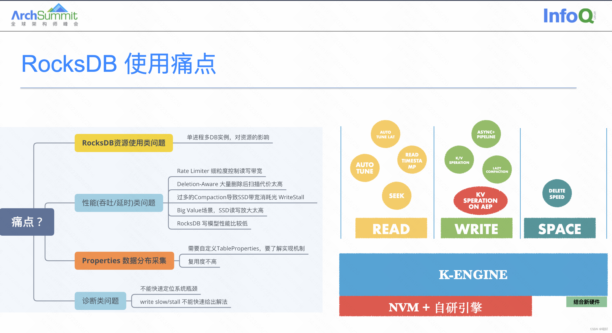Image resolution: width=612 pixels, height=333 pixels.
Task: Click the ArchSummit logo
Action: tap(44, 15)
